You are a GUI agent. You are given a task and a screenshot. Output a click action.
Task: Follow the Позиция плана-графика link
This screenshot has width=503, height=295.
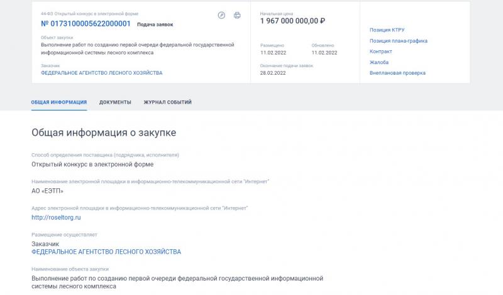pos(399,41)
